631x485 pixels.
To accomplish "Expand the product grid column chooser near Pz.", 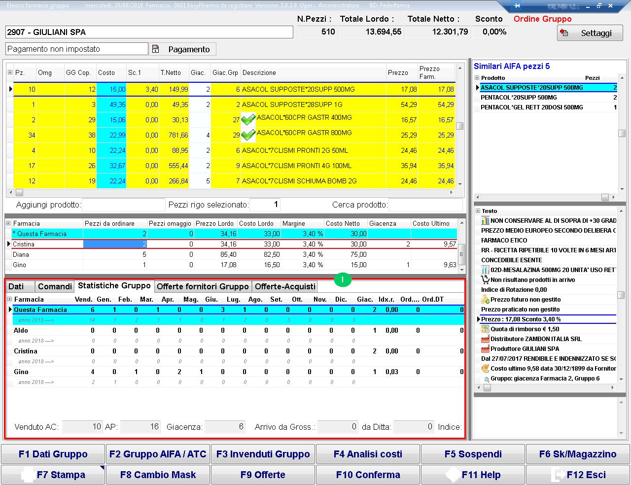I will tap(10, 72).
